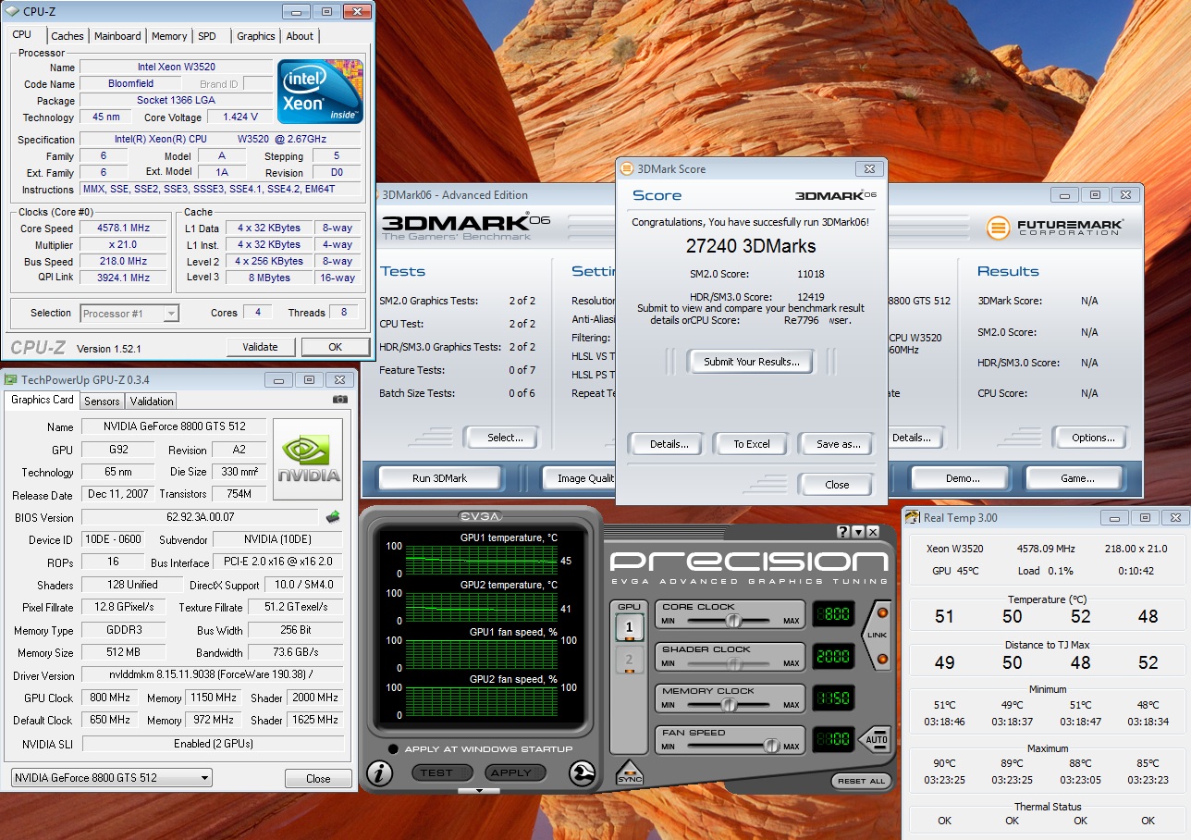1191x840 pixels.
Task: Click the Intel Xeon logo in CPU-Z
Action: [321, 92]
